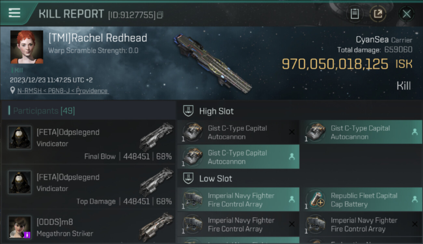Image resolution: width=423 pixels, height=244 pixels.
Task: Click the total ISK value
Action: pyautogui.click(x=335, y=64)
